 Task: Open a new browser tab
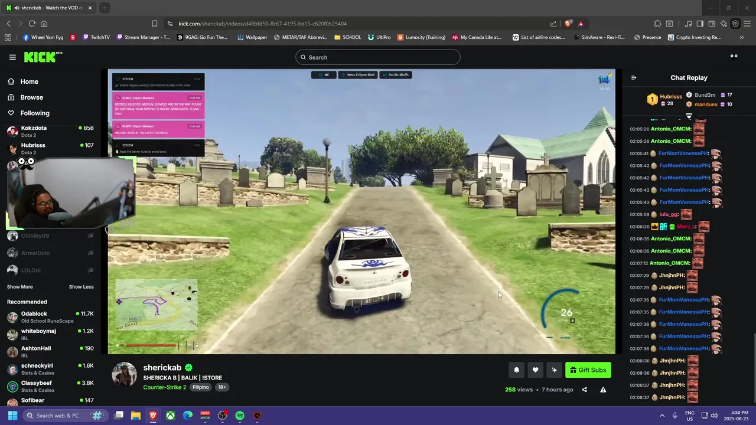pos(105,8)
